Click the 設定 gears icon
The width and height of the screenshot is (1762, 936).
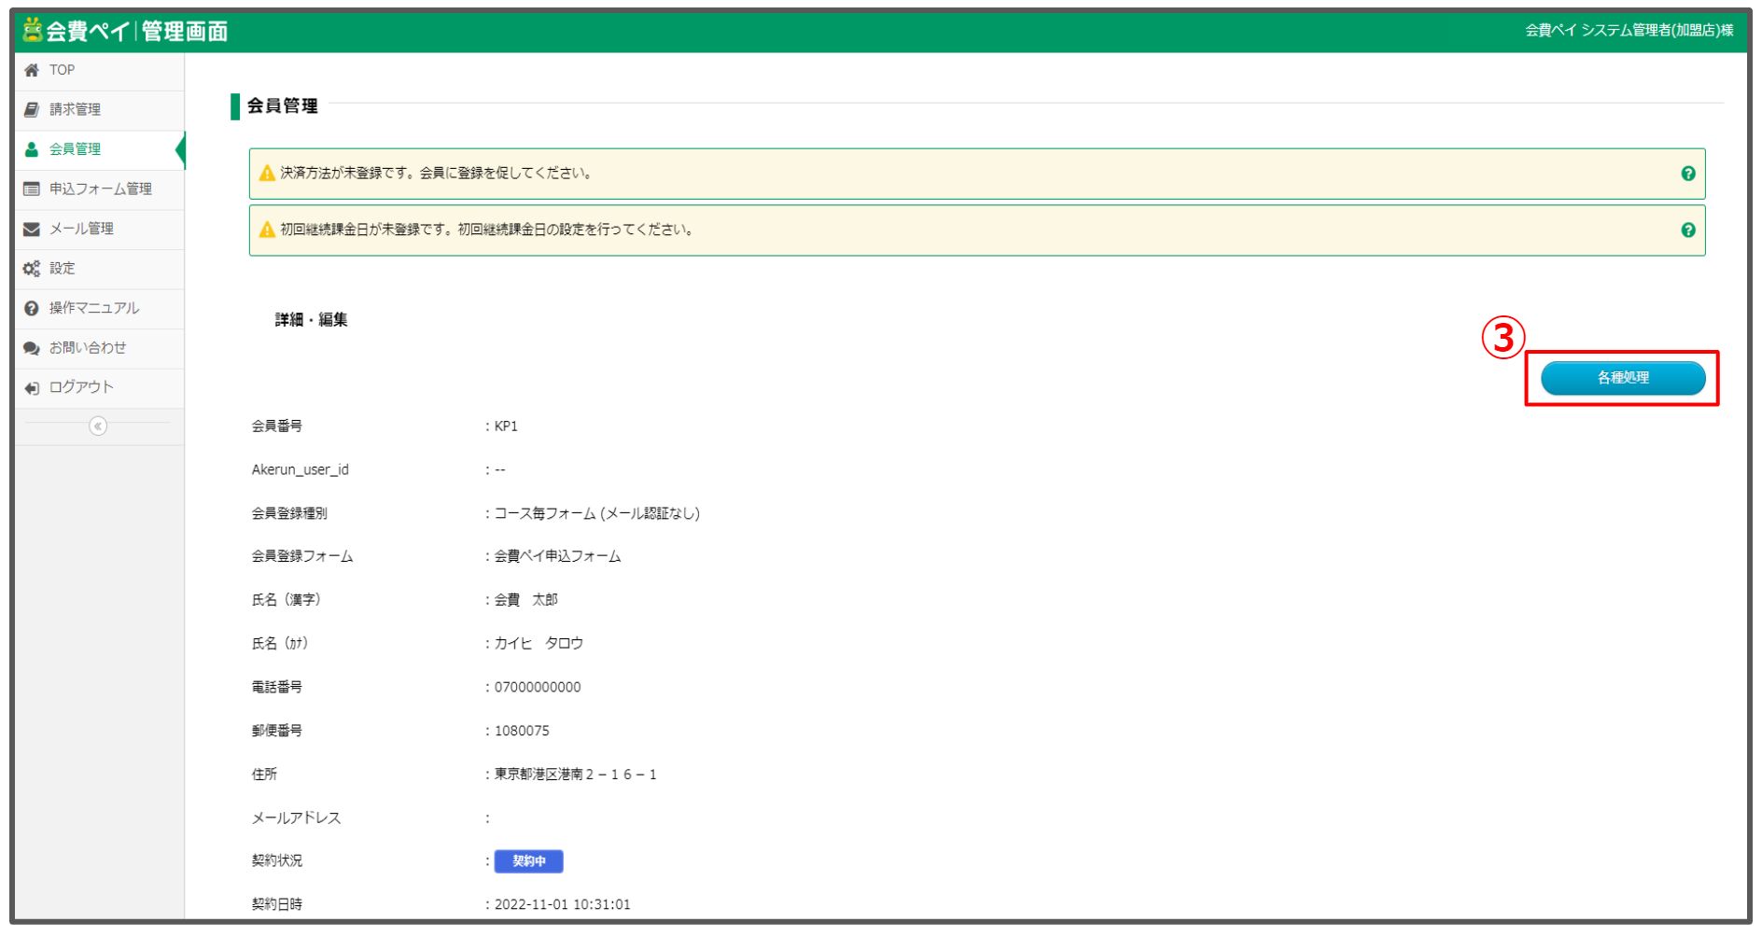pos(32,269)
